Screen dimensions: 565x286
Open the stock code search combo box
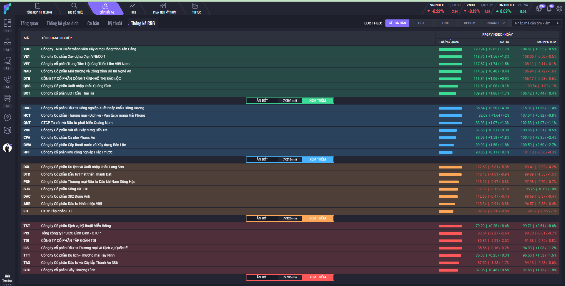point(536,23)
